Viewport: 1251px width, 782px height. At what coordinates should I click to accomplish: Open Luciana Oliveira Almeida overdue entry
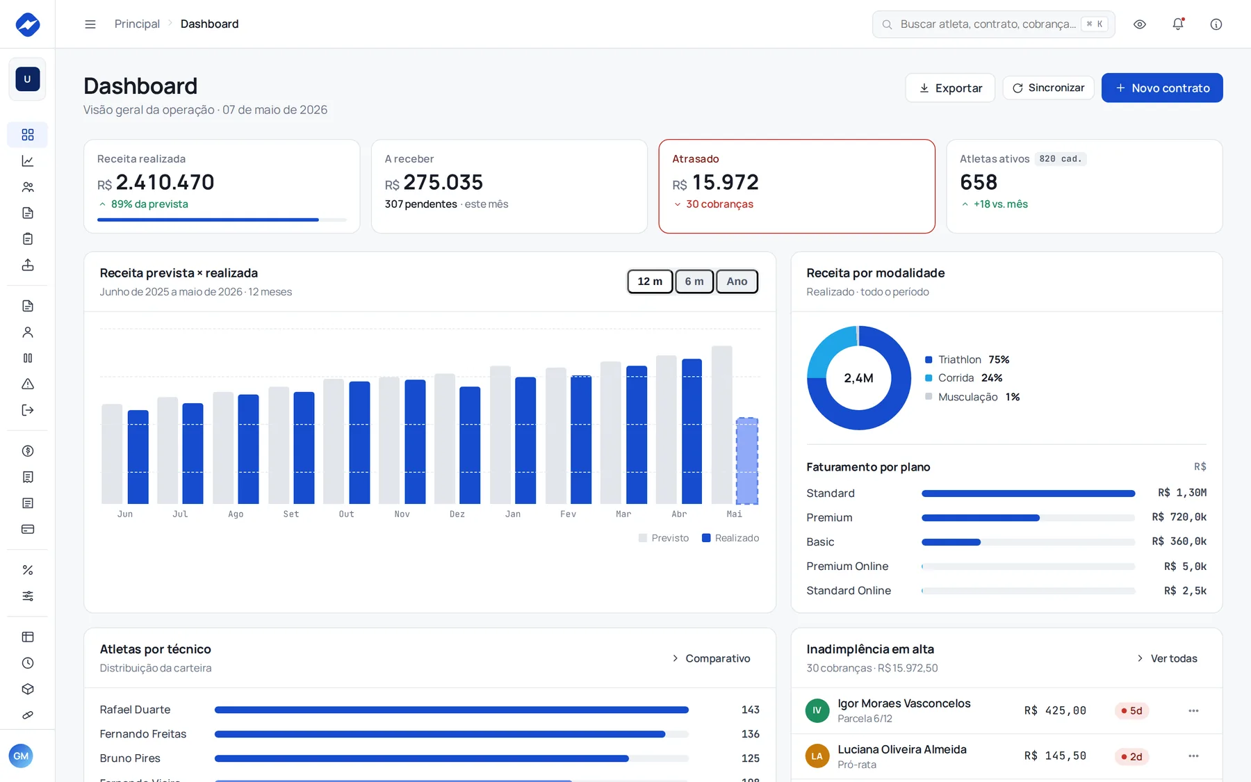1006,757
